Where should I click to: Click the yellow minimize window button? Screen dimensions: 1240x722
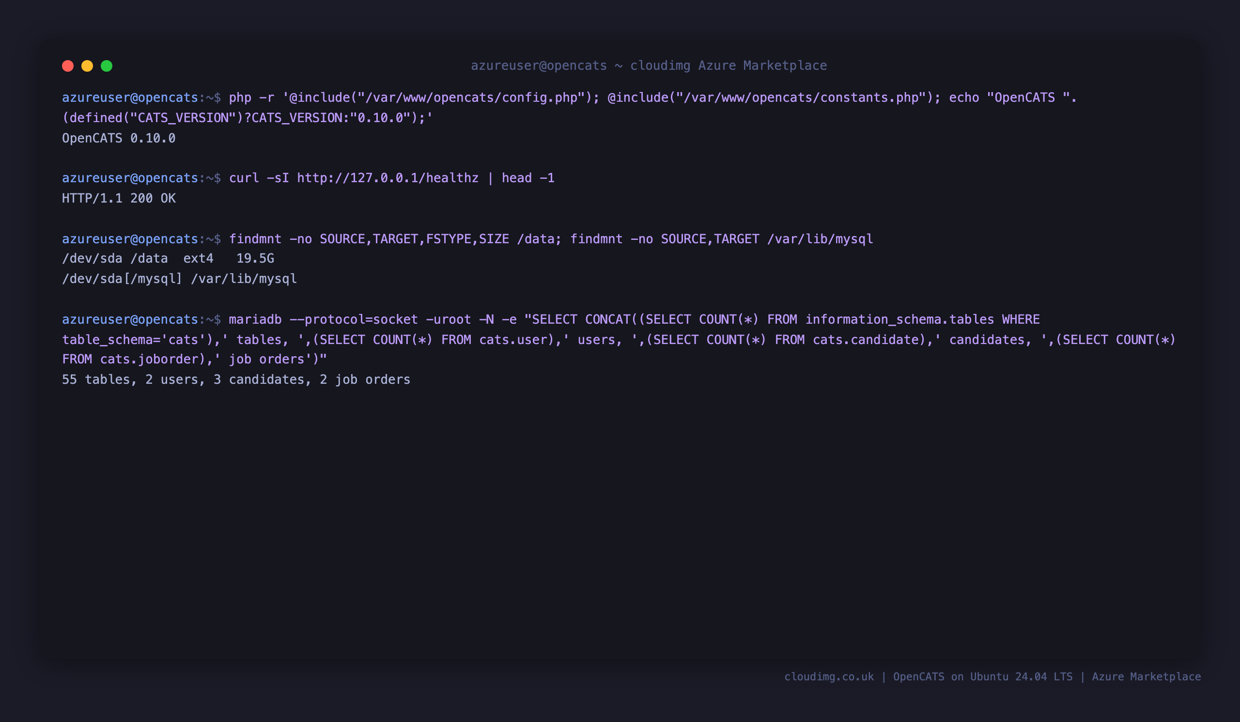pos(87,66)
